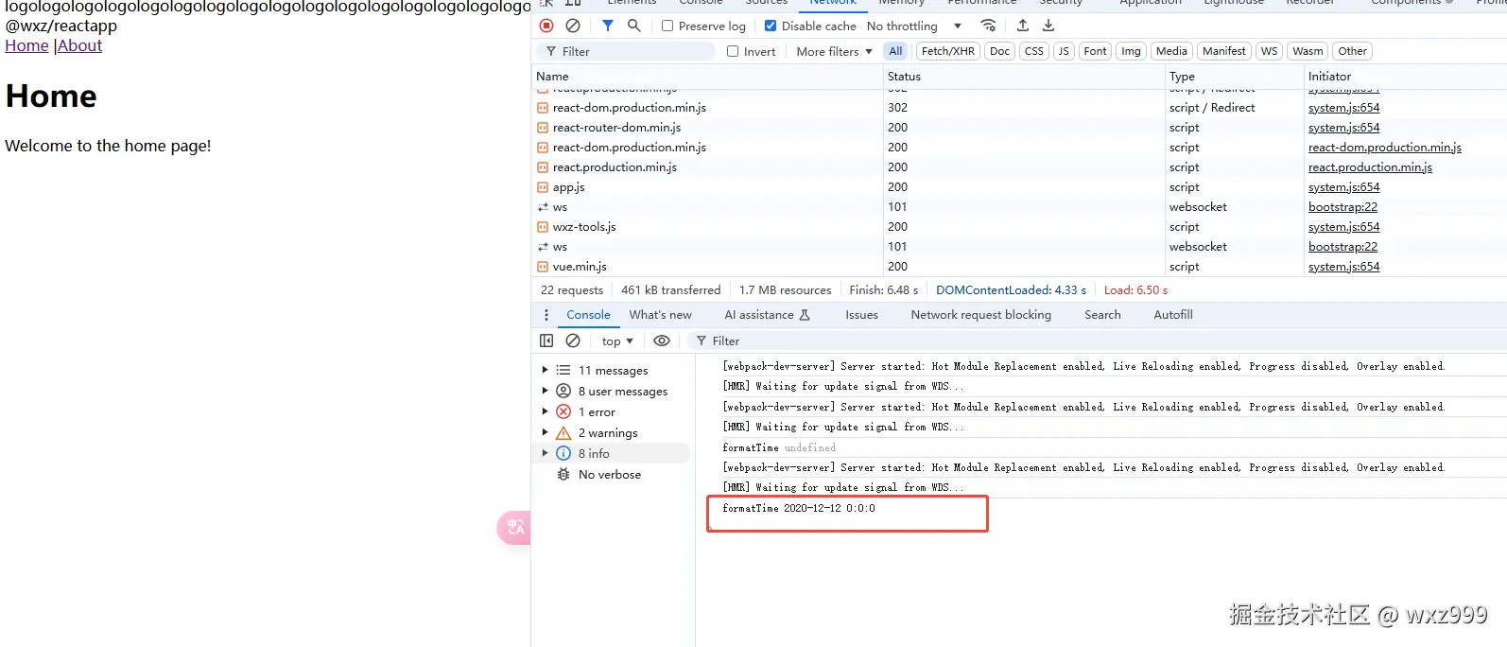The height and width of the screenshot is (647, 1507).
Task: Filter requests by Other type
Action: 1352,51
